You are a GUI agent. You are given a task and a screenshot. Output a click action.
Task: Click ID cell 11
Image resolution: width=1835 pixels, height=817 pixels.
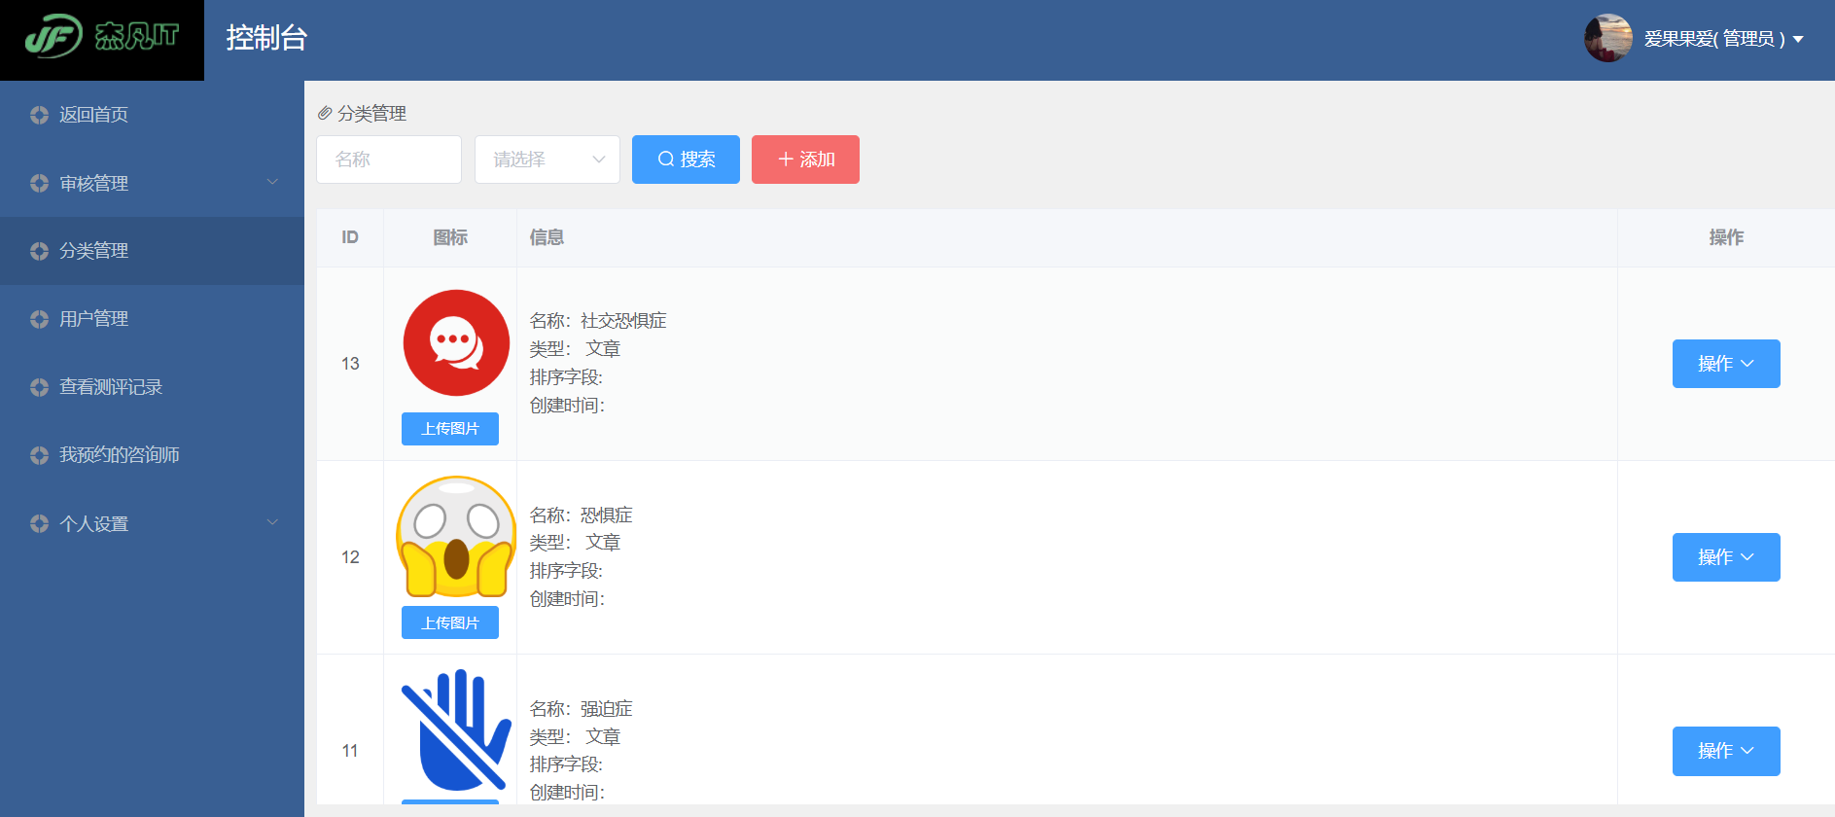pyautogui.click(x=350, y=751)
